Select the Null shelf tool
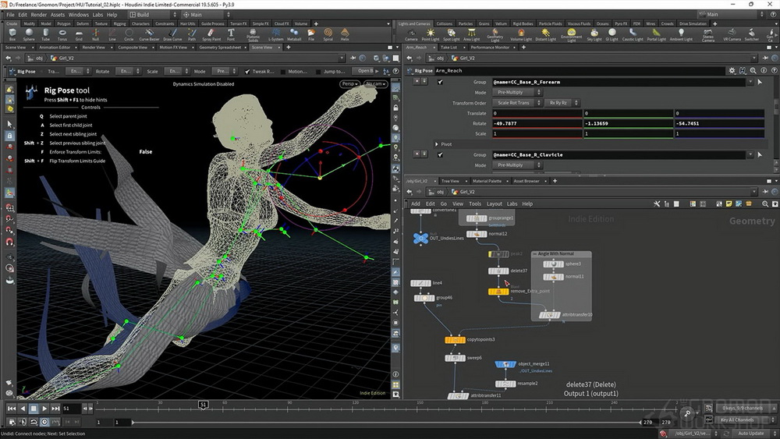Screen dimensions: 780x439 point(95,34)
